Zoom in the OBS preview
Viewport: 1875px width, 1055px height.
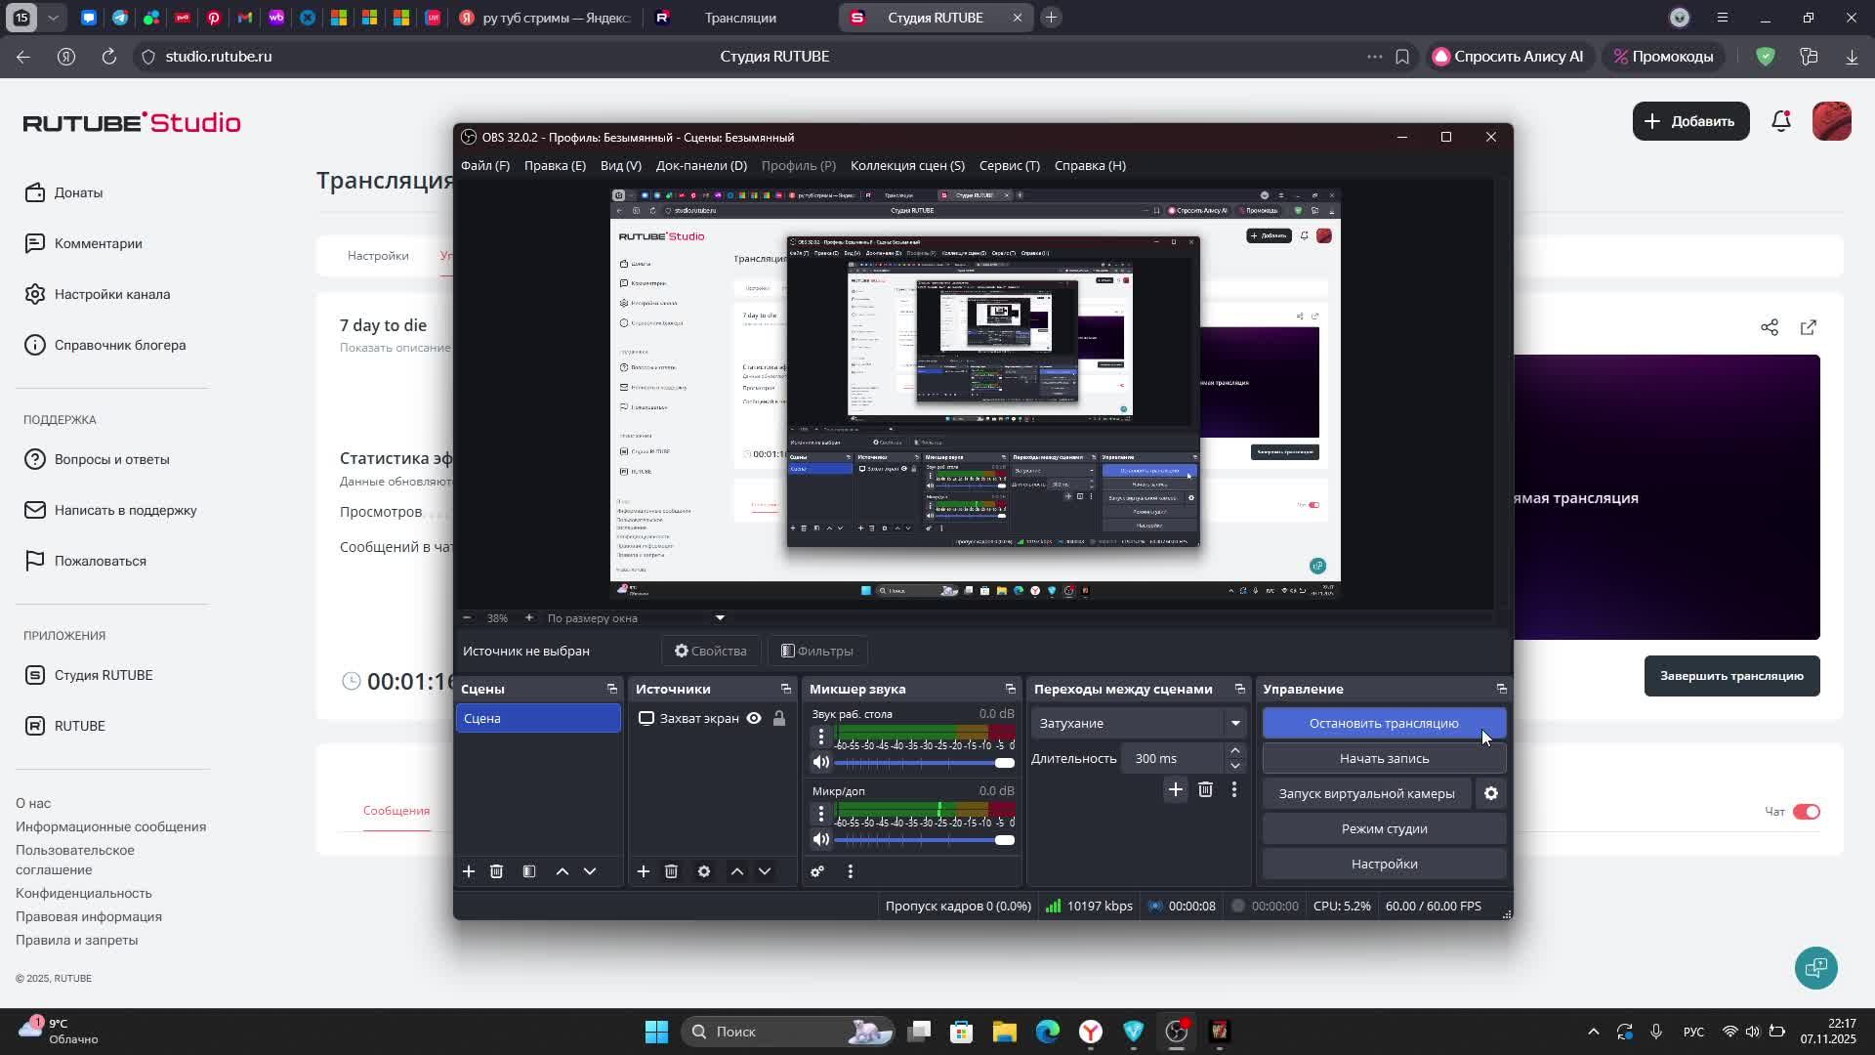529,617
